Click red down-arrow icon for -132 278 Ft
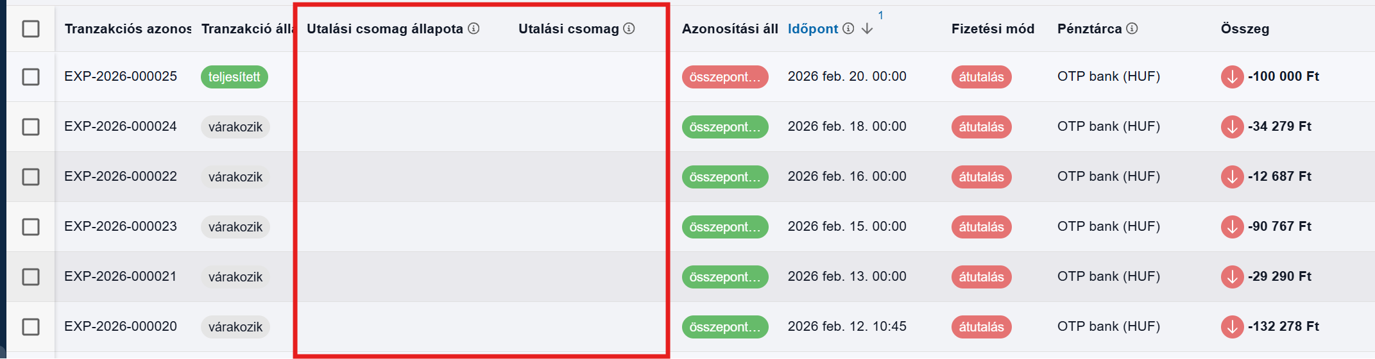The image size is (1375, 359). [1232, 327]
